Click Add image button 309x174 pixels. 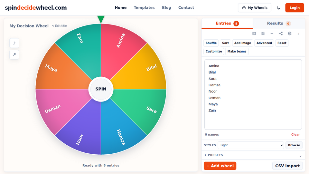(243, 43)
